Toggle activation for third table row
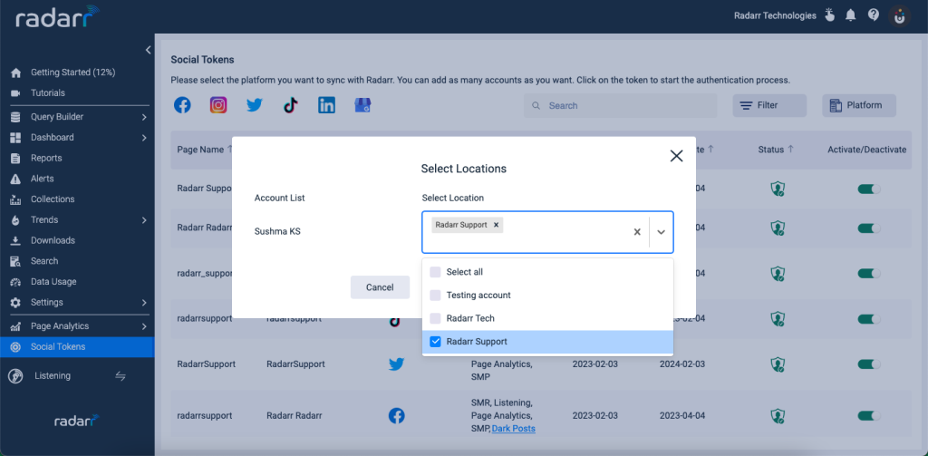The height and width of the screenshot is (456, 928). (869, 274)
